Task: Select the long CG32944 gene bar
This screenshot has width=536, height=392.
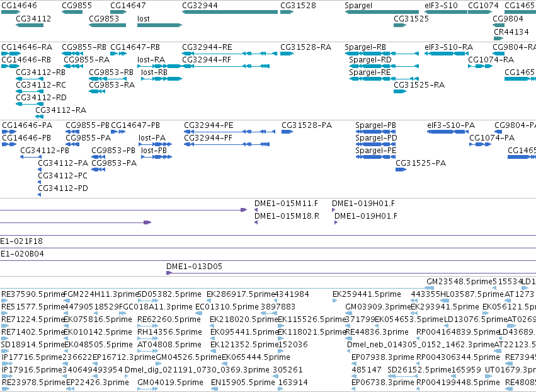Action: pos(230,12)
